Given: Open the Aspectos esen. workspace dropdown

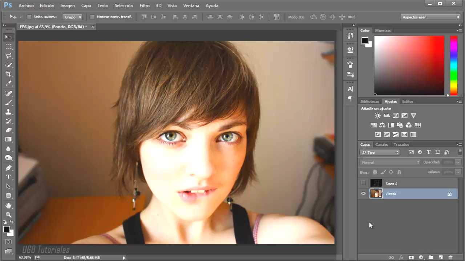Looking at the screenshot, I should 431,17.
